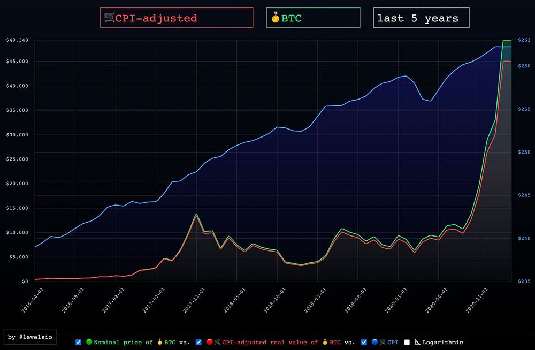Click the BTC peak at 2017-12-01
The width and height of the screenshot is (535, 350).
[x=196, y=215]
